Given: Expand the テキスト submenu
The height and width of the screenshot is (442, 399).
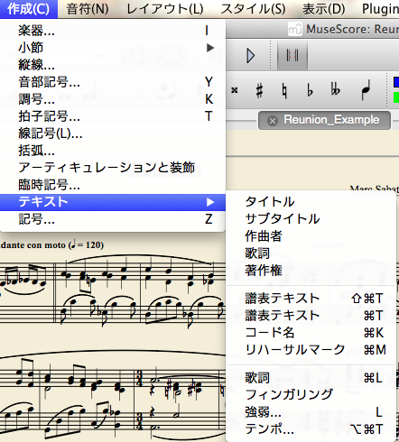Looking at the screenshot, I should click(x=113, y=202).
